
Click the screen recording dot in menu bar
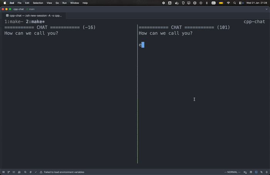click(x=164, y=3)
